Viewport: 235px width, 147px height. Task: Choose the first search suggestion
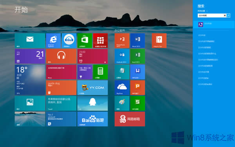(x=202, y=35)
